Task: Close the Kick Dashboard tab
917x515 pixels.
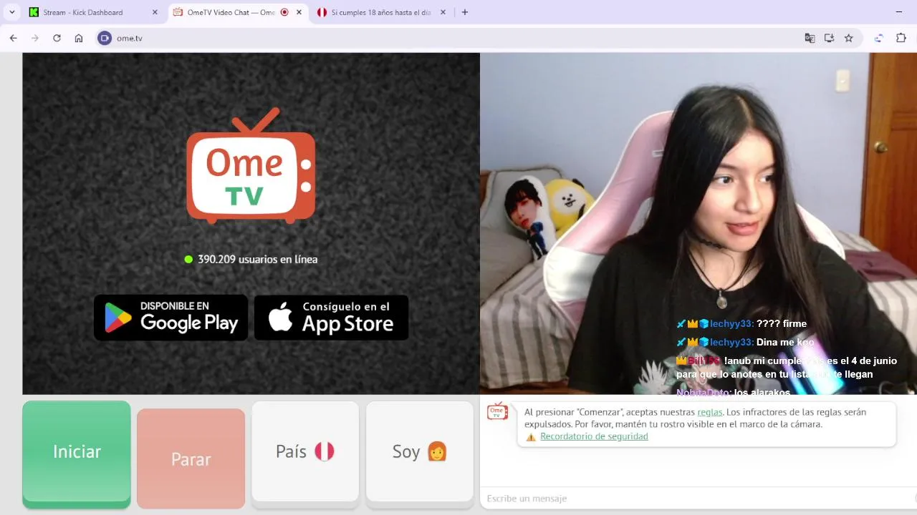Action: pyautogui.click(x=155, y=12)
